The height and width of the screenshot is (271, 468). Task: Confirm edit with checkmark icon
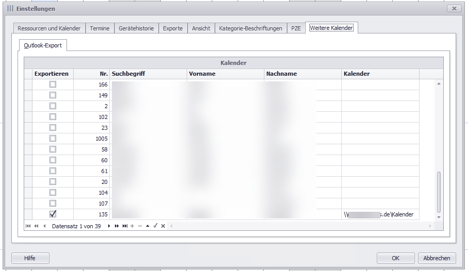[155, 226]
